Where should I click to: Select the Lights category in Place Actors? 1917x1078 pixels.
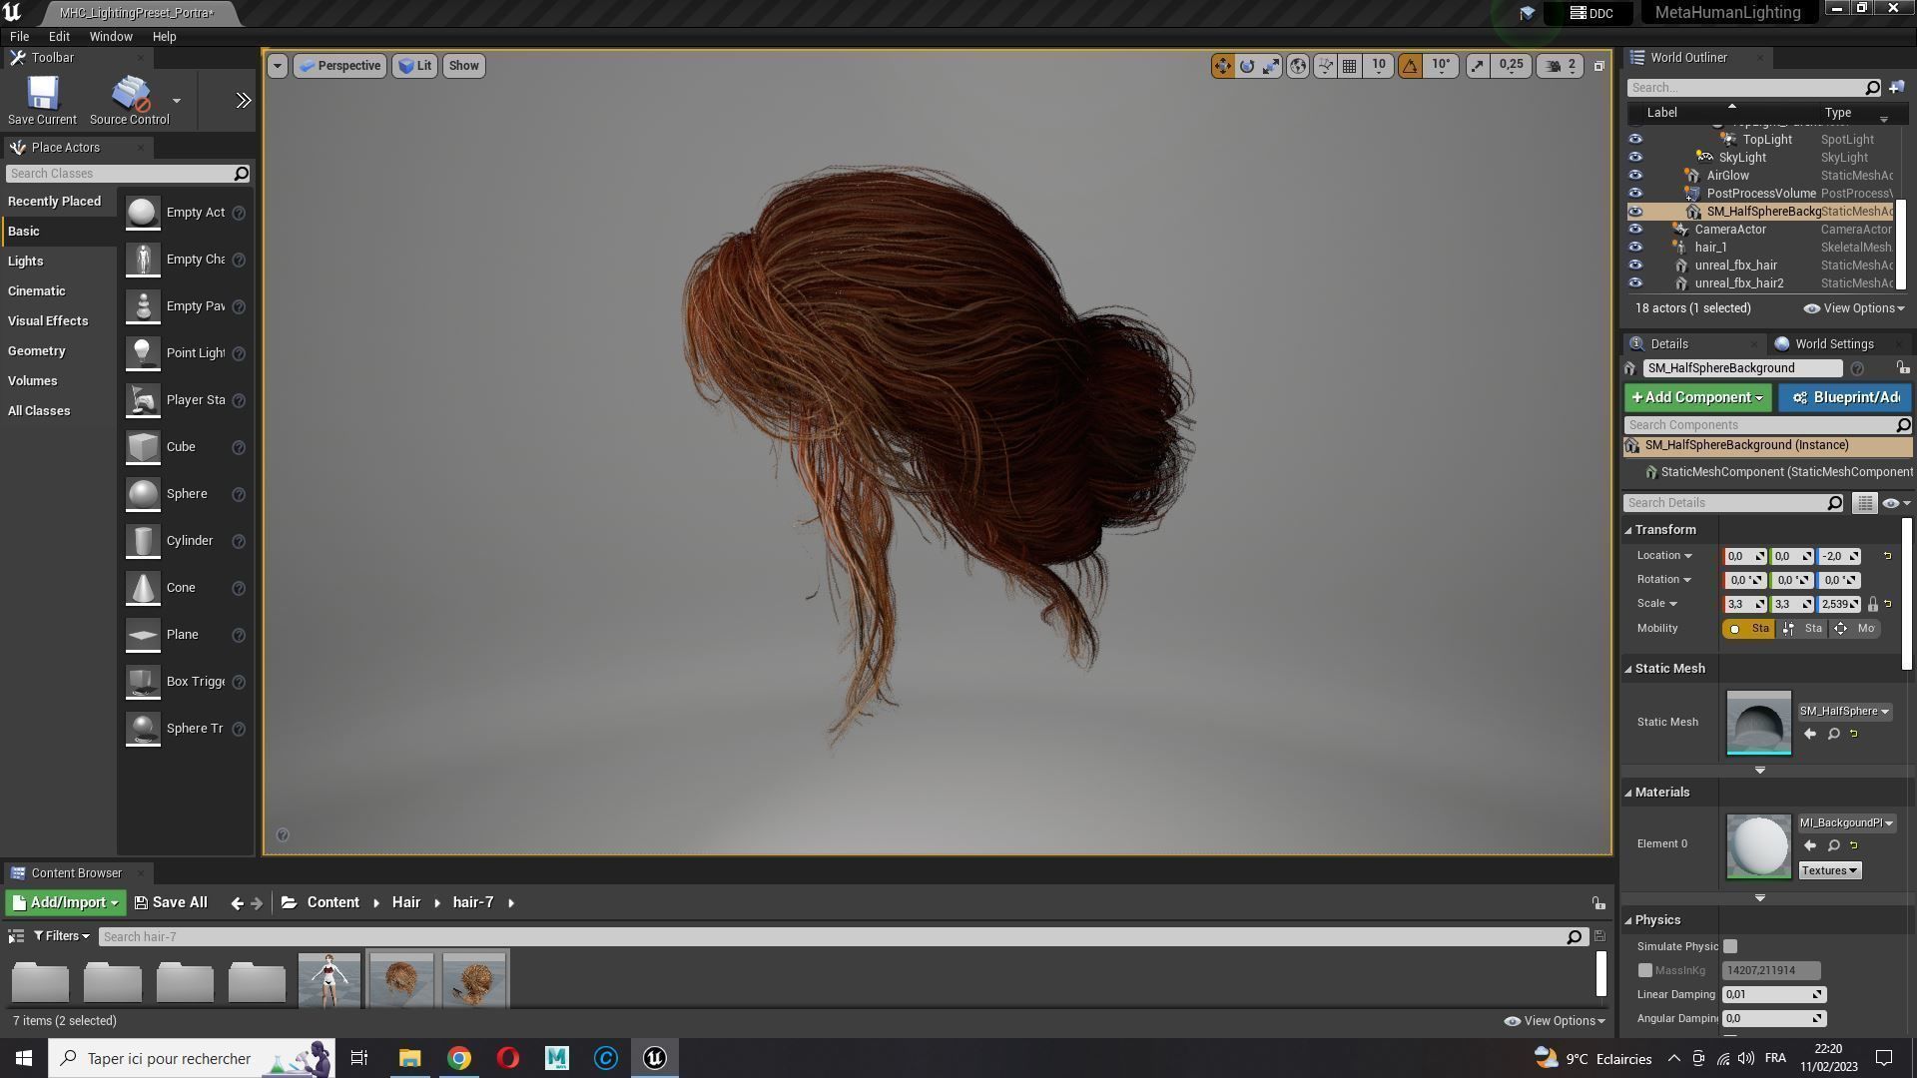(26, 262)
